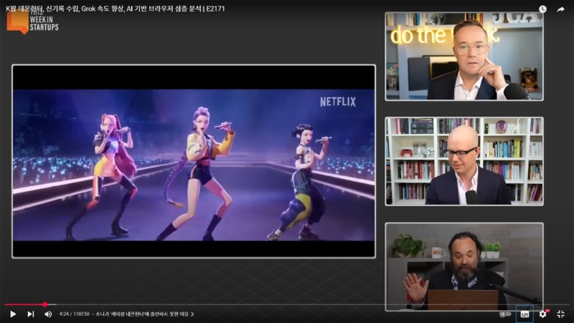The width and height of the screenshot is (574, 323).
Task: Click the top host webcam with neon sign
Action: click(x=464, y=57)
